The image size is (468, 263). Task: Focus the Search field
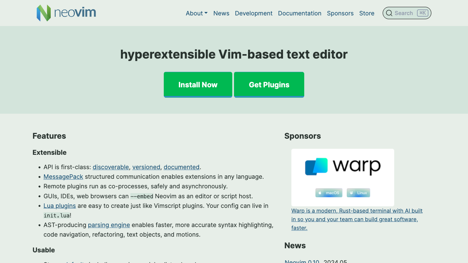[x=407, y=13]
